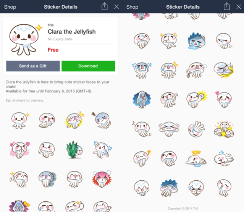Preview the jellyfish with pink hearts sticker
The height and width of the screenshot is (212, 244).
[19, 150]
